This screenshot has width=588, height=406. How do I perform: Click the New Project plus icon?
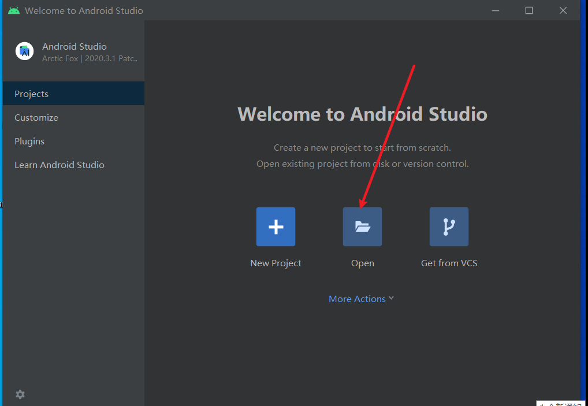276,227
